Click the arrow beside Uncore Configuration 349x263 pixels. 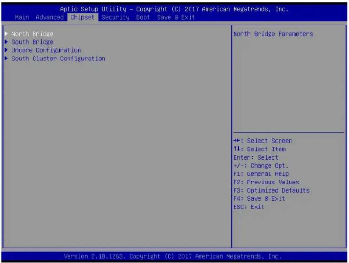(x=6, y=50)
